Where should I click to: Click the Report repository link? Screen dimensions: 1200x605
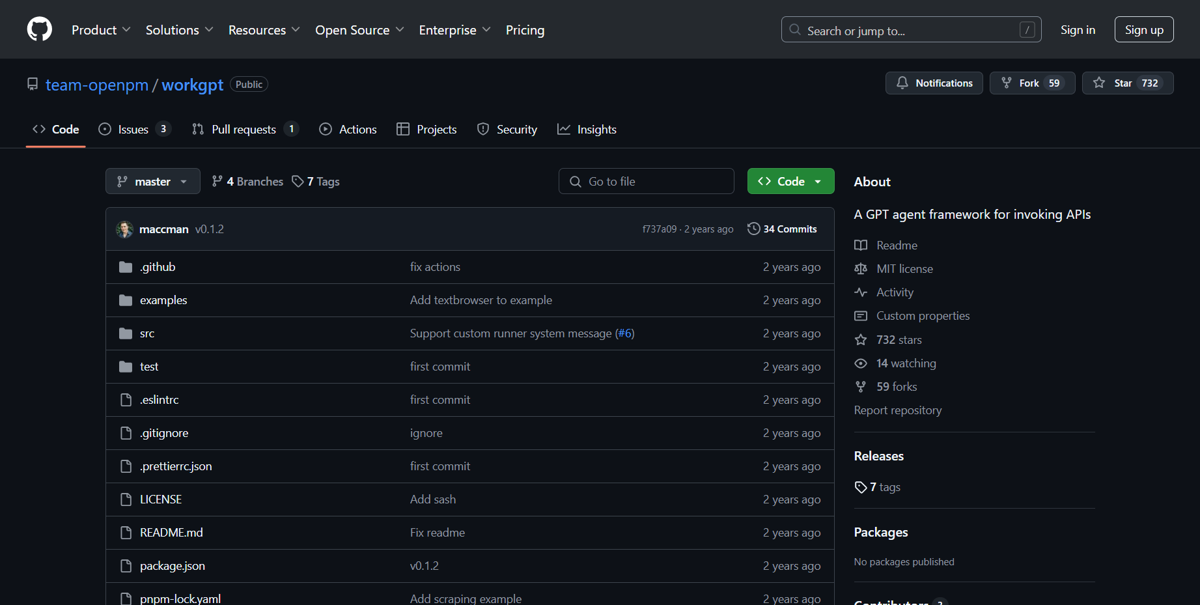(898, 410)
